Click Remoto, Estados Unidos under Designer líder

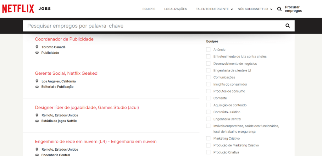60,115
